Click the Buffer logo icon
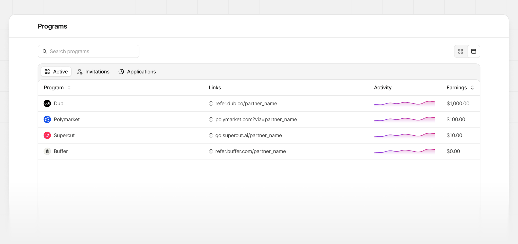Viewport: 518px width, 244px height. point(47,151)
